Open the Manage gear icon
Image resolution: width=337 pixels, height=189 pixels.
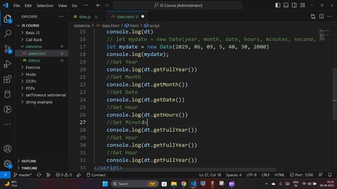pos(7,164)
